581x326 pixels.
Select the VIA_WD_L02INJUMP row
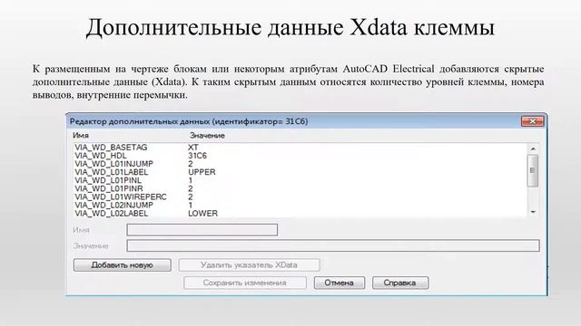[x=300, y=205]
